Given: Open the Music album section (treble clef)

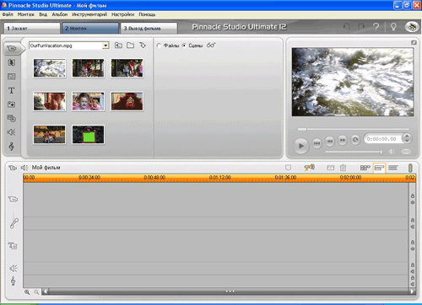Looking at the screenshot, I should pos(12,146).
